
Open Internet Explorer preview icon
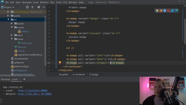tap(172, 11)
